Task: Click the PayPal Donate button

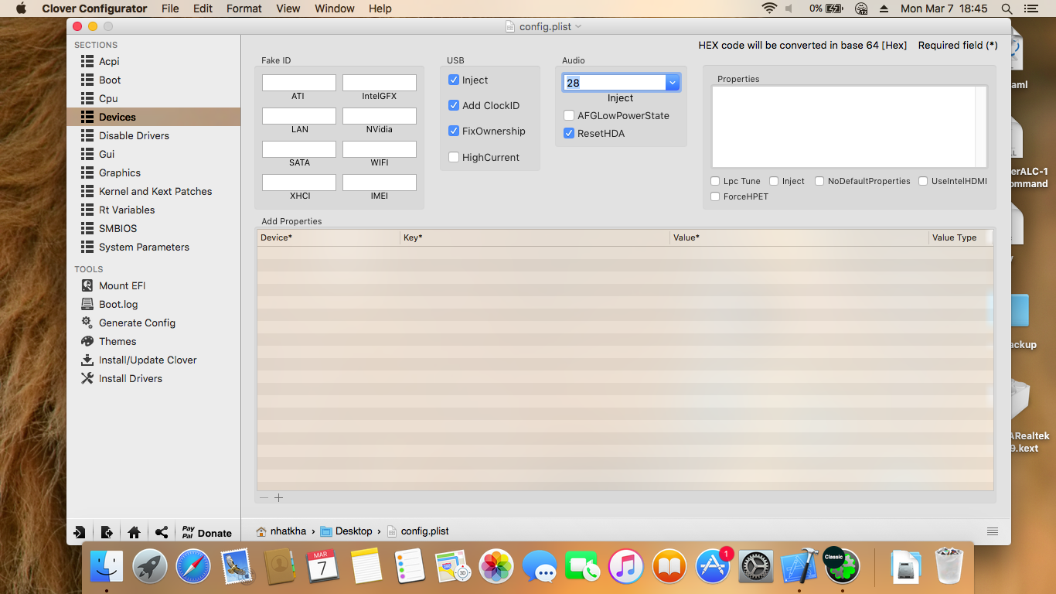Action: point(206,532)
